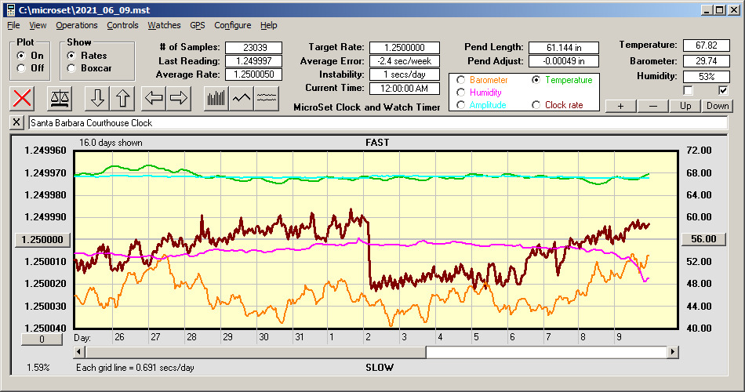The height and width of the screenshot is (392, 745).
Task: Click the plus (+) button
Action: (620, 106)
